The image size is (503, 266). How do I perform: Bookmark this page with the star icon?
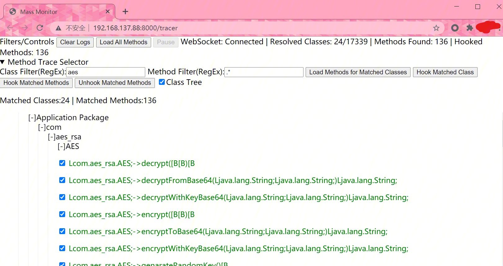coord(436,28)
